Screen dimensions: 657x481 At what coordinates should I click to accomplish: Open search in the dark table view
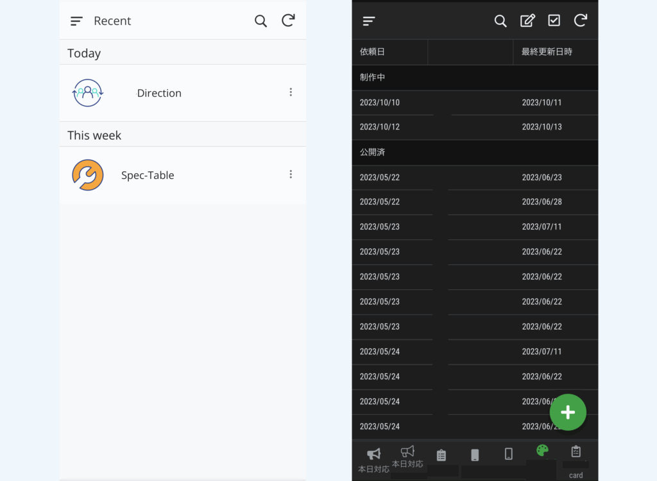(x=500, y=21)
